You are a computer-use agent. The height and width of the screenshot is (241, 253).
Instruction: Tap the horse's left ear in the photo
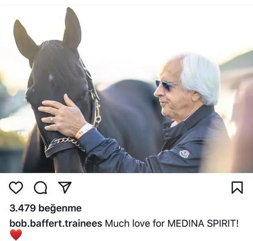pyautogui.click(x=24, y=41)
